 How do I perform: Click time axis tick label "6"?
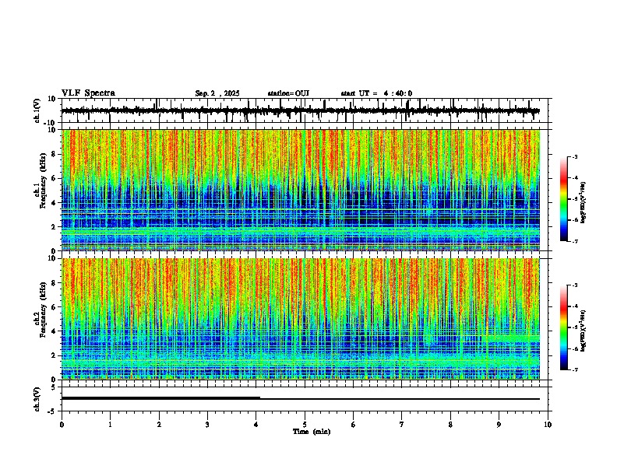354,425
